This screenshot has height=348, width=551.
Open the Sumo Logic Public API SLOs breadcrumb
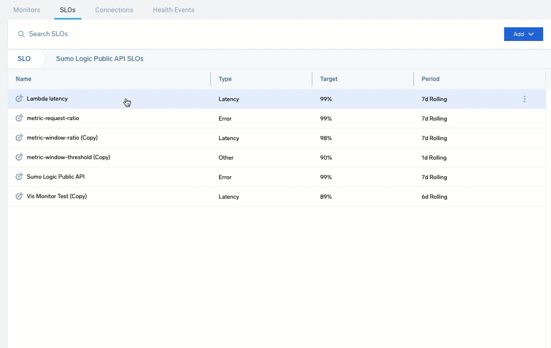coord(100,59)
